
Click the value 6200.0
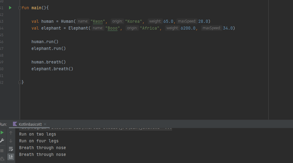point(188,28)
